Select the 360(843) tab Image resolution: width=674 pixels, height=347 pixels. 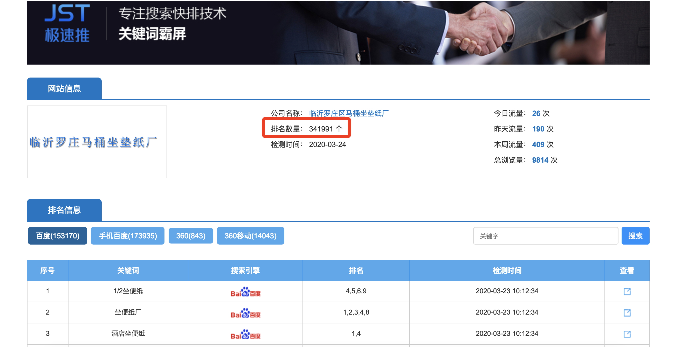coord(191,235)
